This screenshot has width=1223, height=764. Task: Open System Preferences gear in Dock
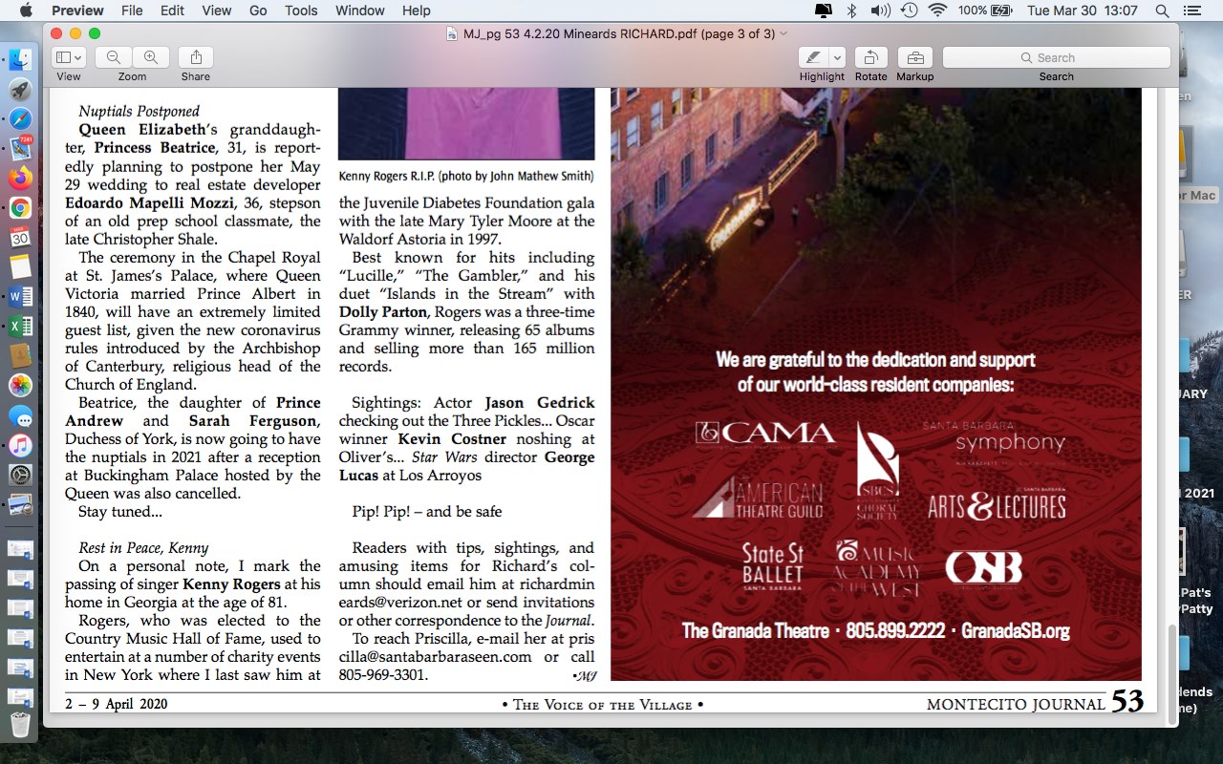click(20, 475)
